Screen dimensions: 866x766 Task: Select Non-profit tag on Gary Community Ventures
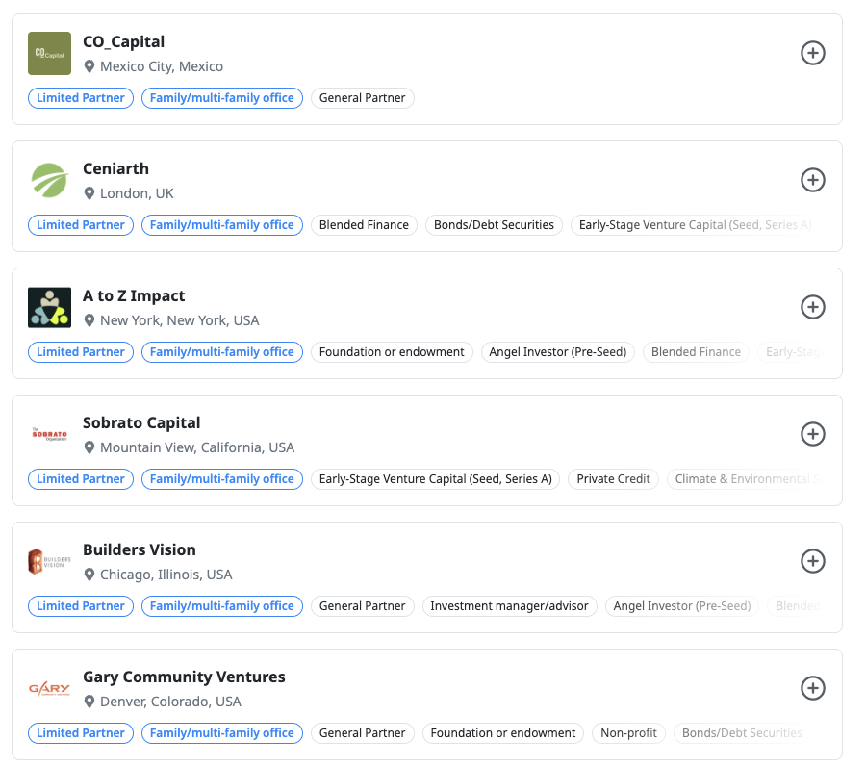click(628, 733)
